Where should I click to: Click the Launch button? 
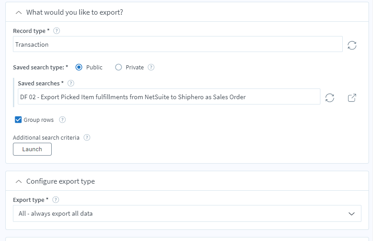(32, 149)
